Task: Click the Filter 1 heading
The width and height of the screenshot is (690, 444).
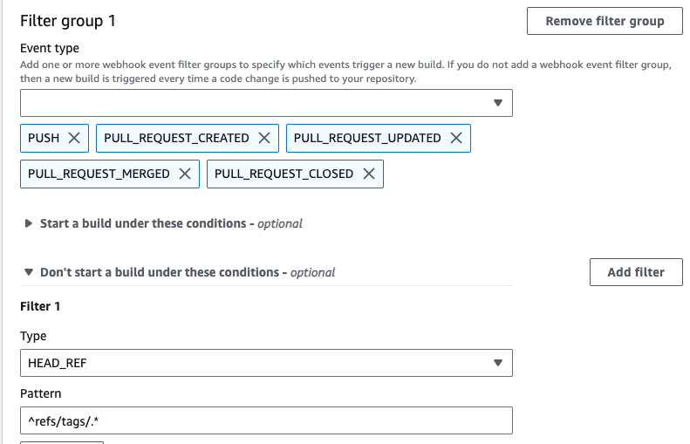Action: 39,307
